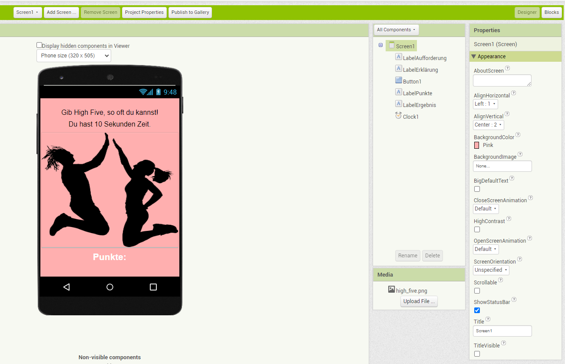The height and width of the screenshot is (364, 565).
Task: Click Add Screen button
Action: (61, 12)
